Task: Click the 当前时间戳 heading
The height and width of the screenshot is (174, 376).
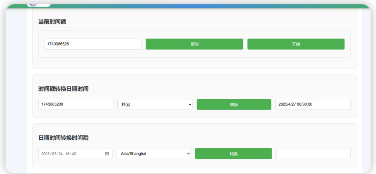Action: click(52, 22)
